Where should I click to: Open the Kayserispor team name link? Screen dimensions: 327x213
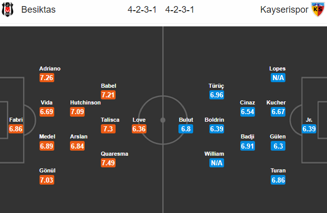pos(284,10)
